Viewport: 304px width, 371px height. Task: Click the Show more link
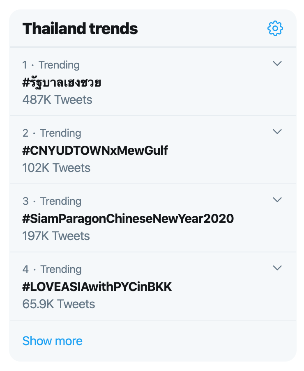click(52, 341)
